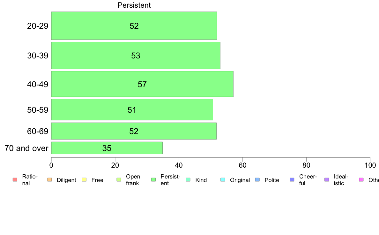Click the green Persistent legend swatch

click(x=153, y=179)
